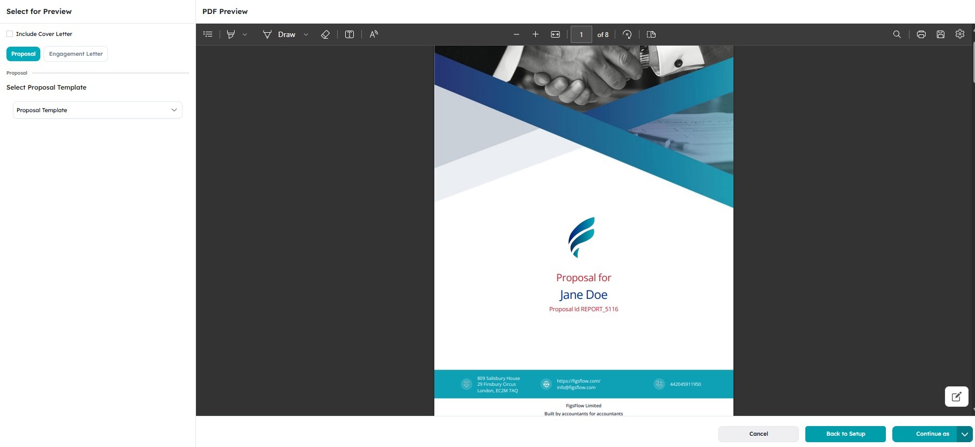Click the PDF scrollbar thumb
This screenshot has width=975, height=447.
click(973, 63)
